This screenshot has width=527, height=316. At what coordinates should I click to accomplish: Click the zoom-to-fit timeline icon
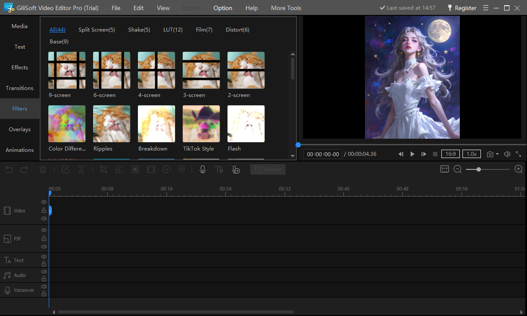444,169
